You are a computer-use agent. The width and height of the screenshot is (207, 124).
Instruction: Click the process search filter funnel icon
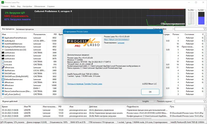(x=204, y=29)
